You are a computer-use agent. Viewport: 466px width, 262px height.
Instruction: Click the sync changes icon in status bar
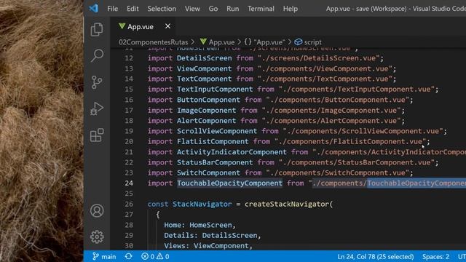coord(128,256)
